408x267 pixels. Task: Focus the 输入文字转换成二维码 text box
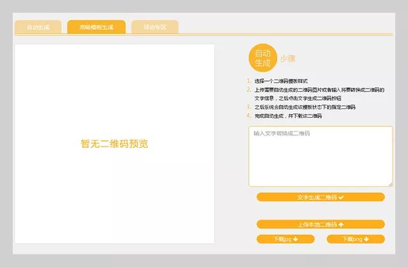[320, 156]
